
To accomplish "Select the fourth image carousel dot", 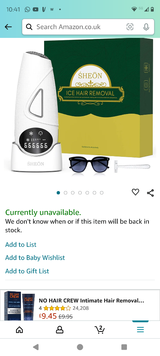I will coord(80,193).
